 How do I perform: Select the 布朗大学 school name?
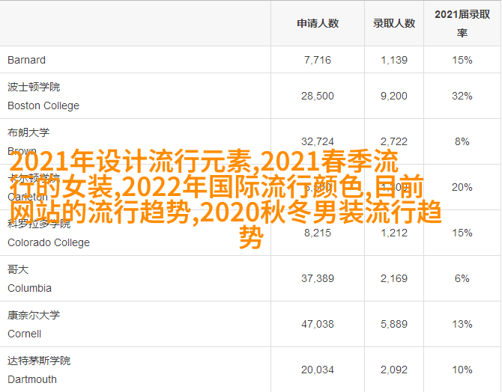click(x=28, y=132)
